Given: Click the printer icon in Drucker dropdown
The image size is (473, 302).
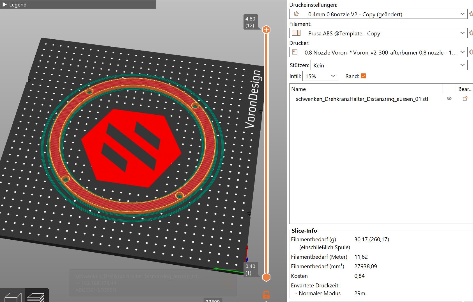Looking at the screenshot, I should [x=295, y=52].
